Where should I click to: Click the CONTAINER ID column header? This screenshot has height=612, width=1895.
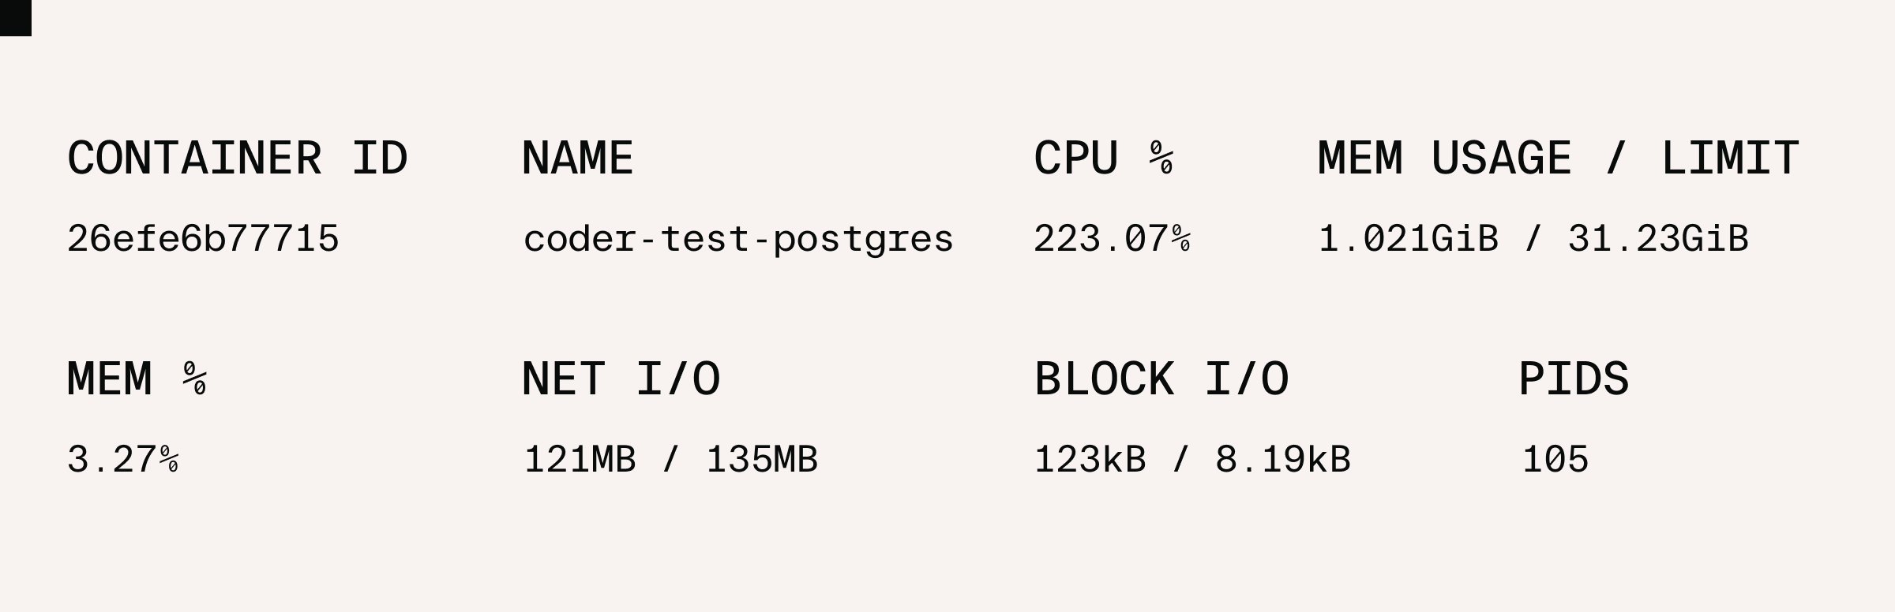coord(237,159)
